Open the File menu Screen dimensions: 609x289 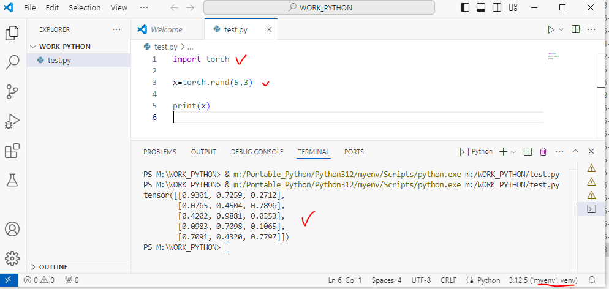(x=30, y=7)
